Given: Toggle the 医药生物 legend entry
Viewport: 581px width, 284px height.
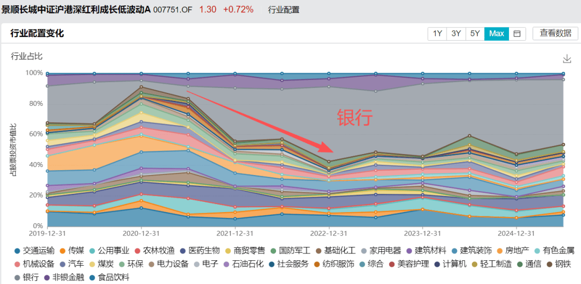Looking at the screenshot, I should click(x=200, y=251).
